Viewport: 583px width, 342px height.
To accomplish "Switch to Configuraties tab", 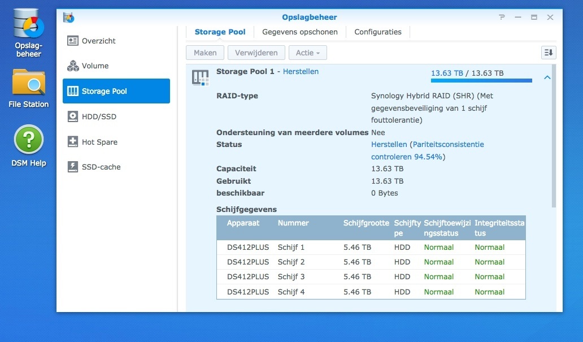I will [378, 32].
